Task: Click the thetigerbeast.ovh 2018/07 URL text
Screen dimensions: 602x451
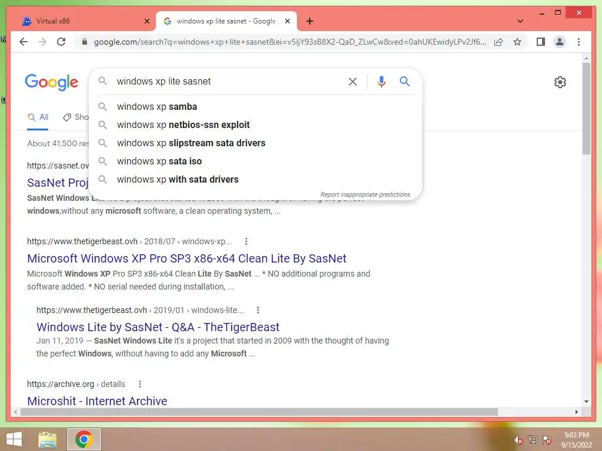Action: [129, 241]
